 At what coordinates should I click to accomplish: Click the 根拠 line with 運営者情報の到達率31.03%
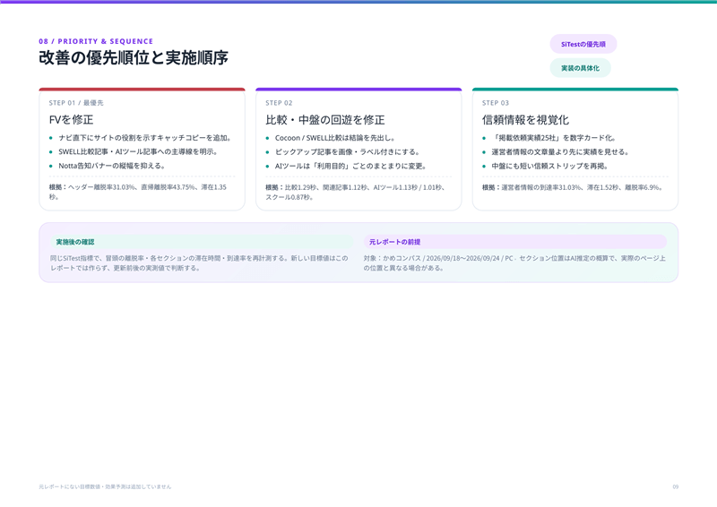[x=573, y=187]
